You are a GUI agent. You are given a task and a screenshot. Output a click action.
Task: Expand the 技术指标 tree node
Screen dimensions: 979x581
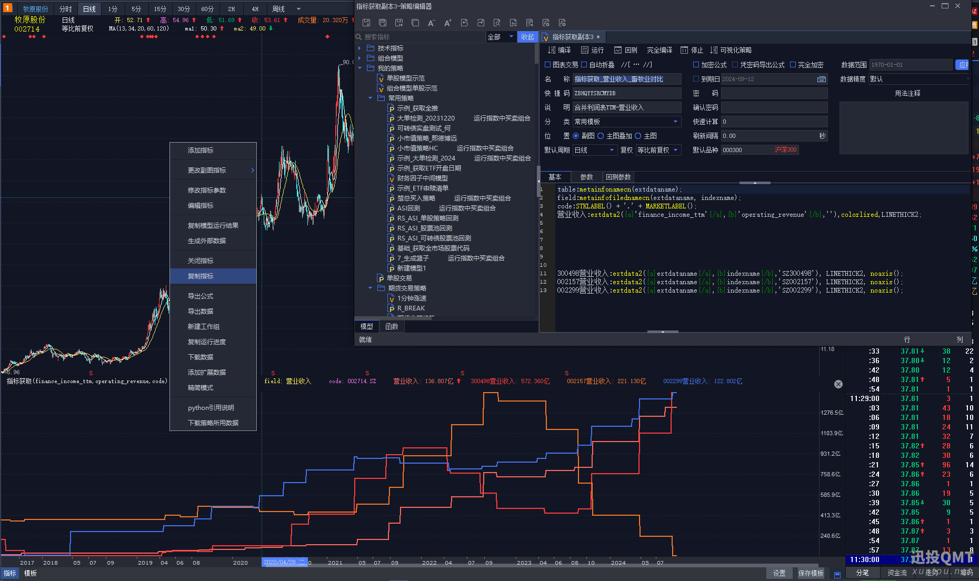[x=360, y=48]
